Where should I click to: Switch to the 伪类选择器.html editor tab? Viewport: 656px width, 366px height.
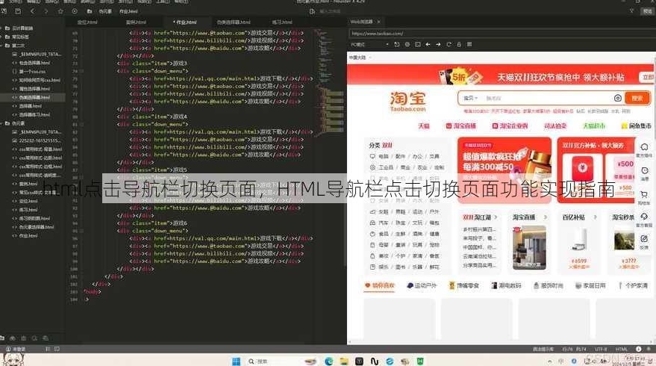click(234, 22)
